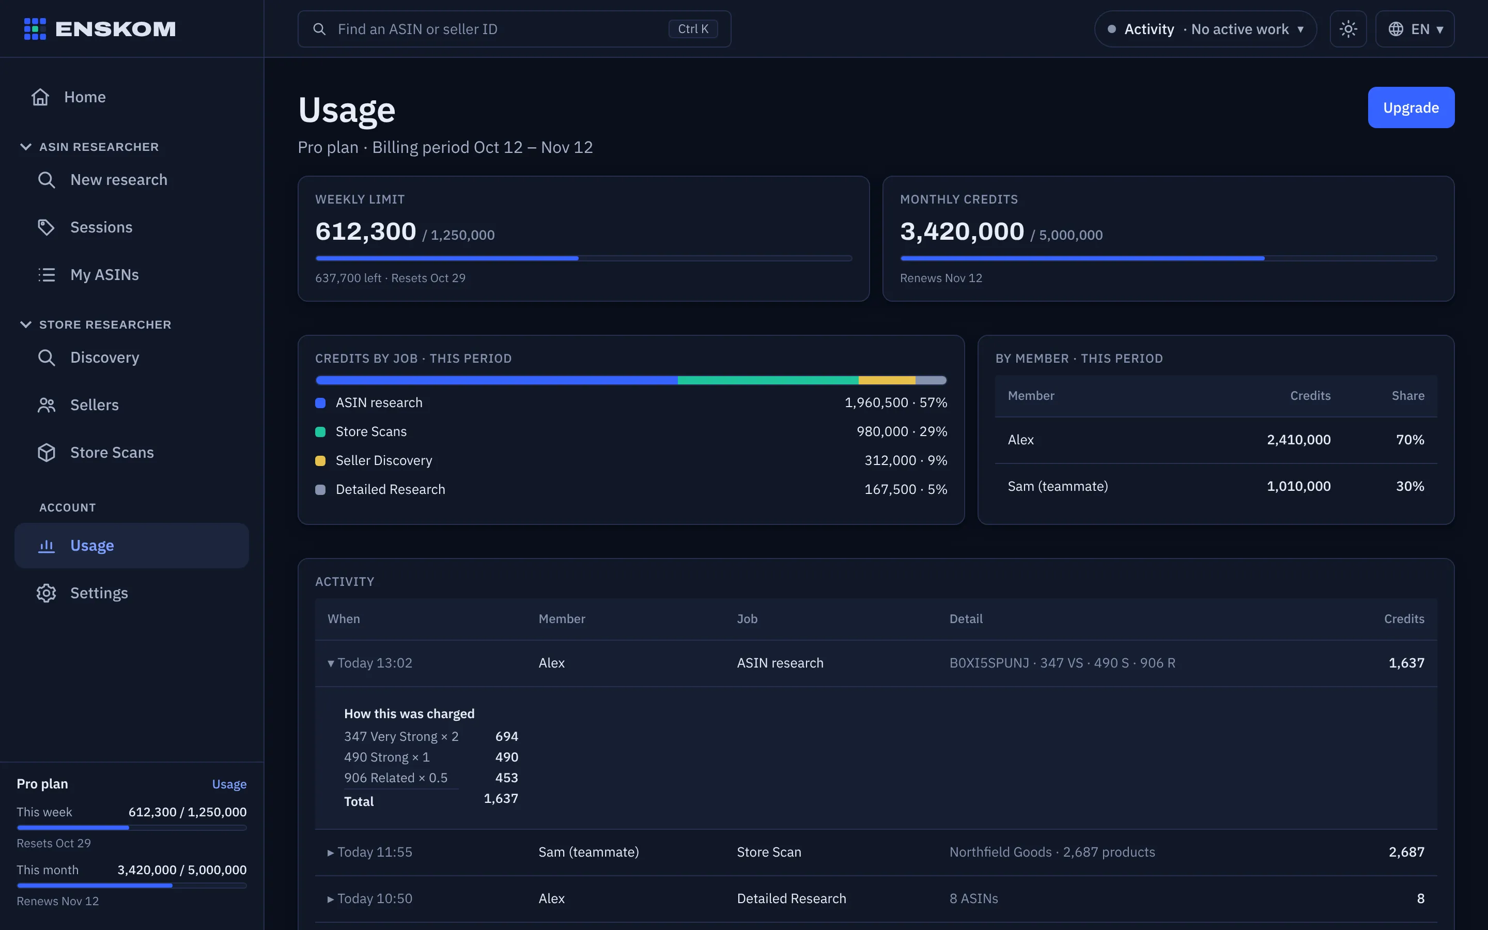Click the Weekly Limit progress bar
This screenshot has height=930, width=1488.
[x=583, y=258]
